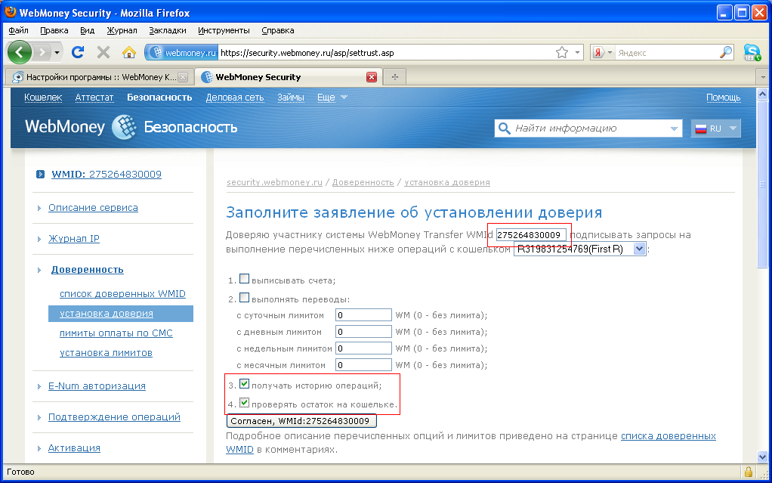This screenshot has height=483, width=772.
Task: Open the Правка menu
Action: [54, 30]
